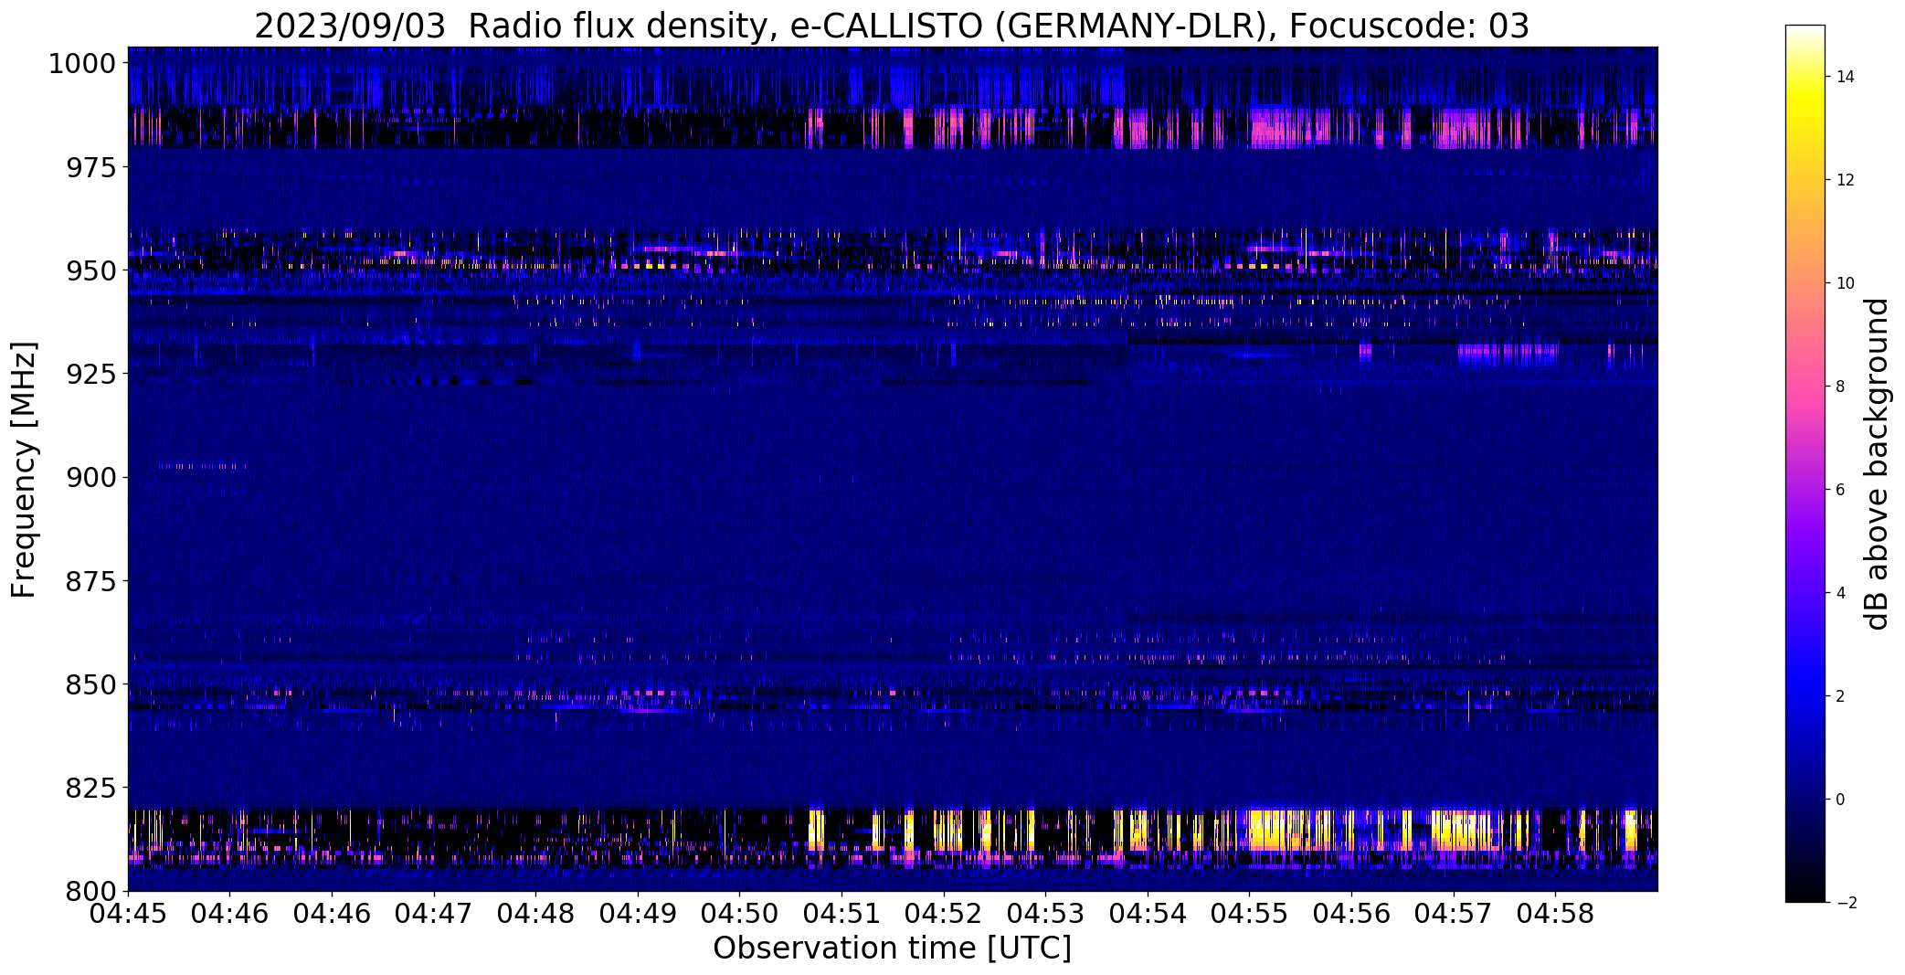Click the 04:52 time tick label
The width and height of the screenshot is (1905, 975).
pyautogui.click(x=944, y=914)
